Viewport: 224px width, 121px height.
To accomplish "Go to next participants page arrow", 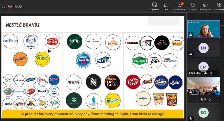I will [x=210, y=99].
